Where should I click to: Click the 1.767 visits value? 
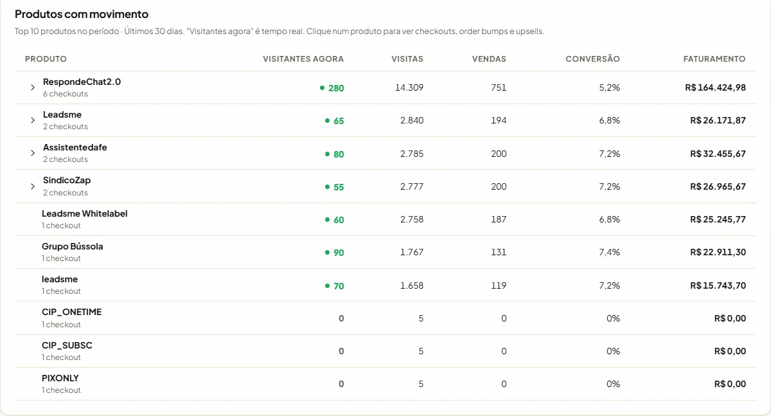412,252
